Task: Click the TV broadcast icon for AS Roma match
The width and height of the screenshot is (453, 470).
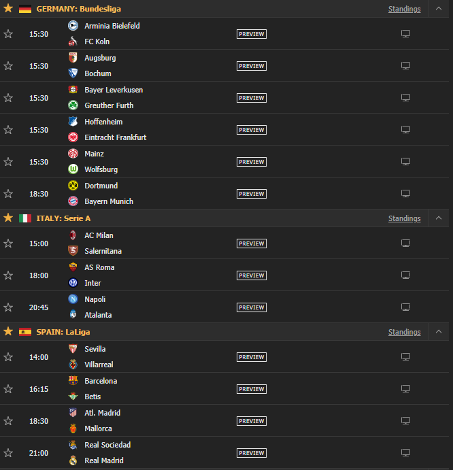Action: point(405,275)
